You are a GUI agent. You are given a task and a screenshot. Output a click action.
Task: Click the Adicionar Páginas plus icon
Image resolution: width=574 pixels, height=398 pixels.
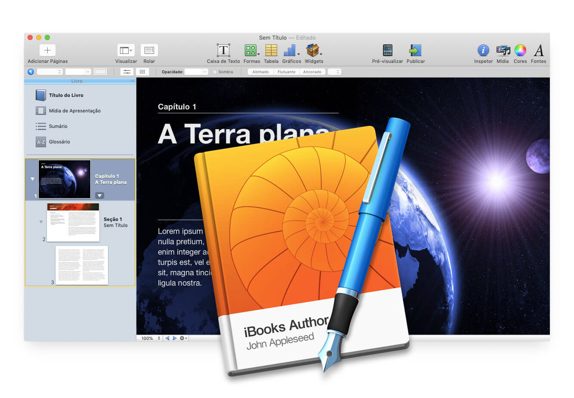tap(47, 50)
